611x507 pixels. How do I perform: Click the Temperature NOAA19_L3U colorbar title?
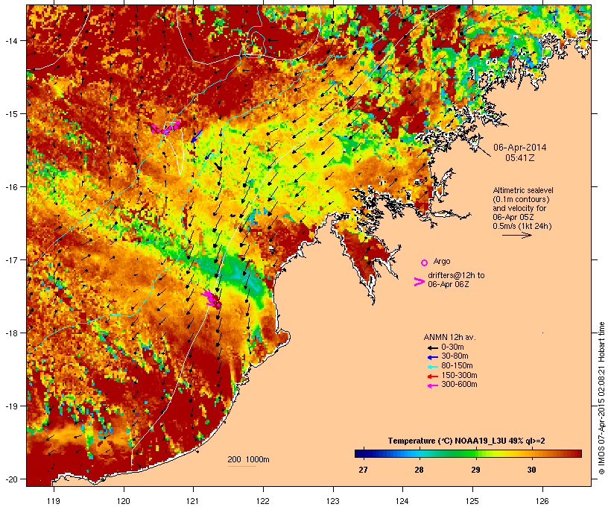click(466, 441)
